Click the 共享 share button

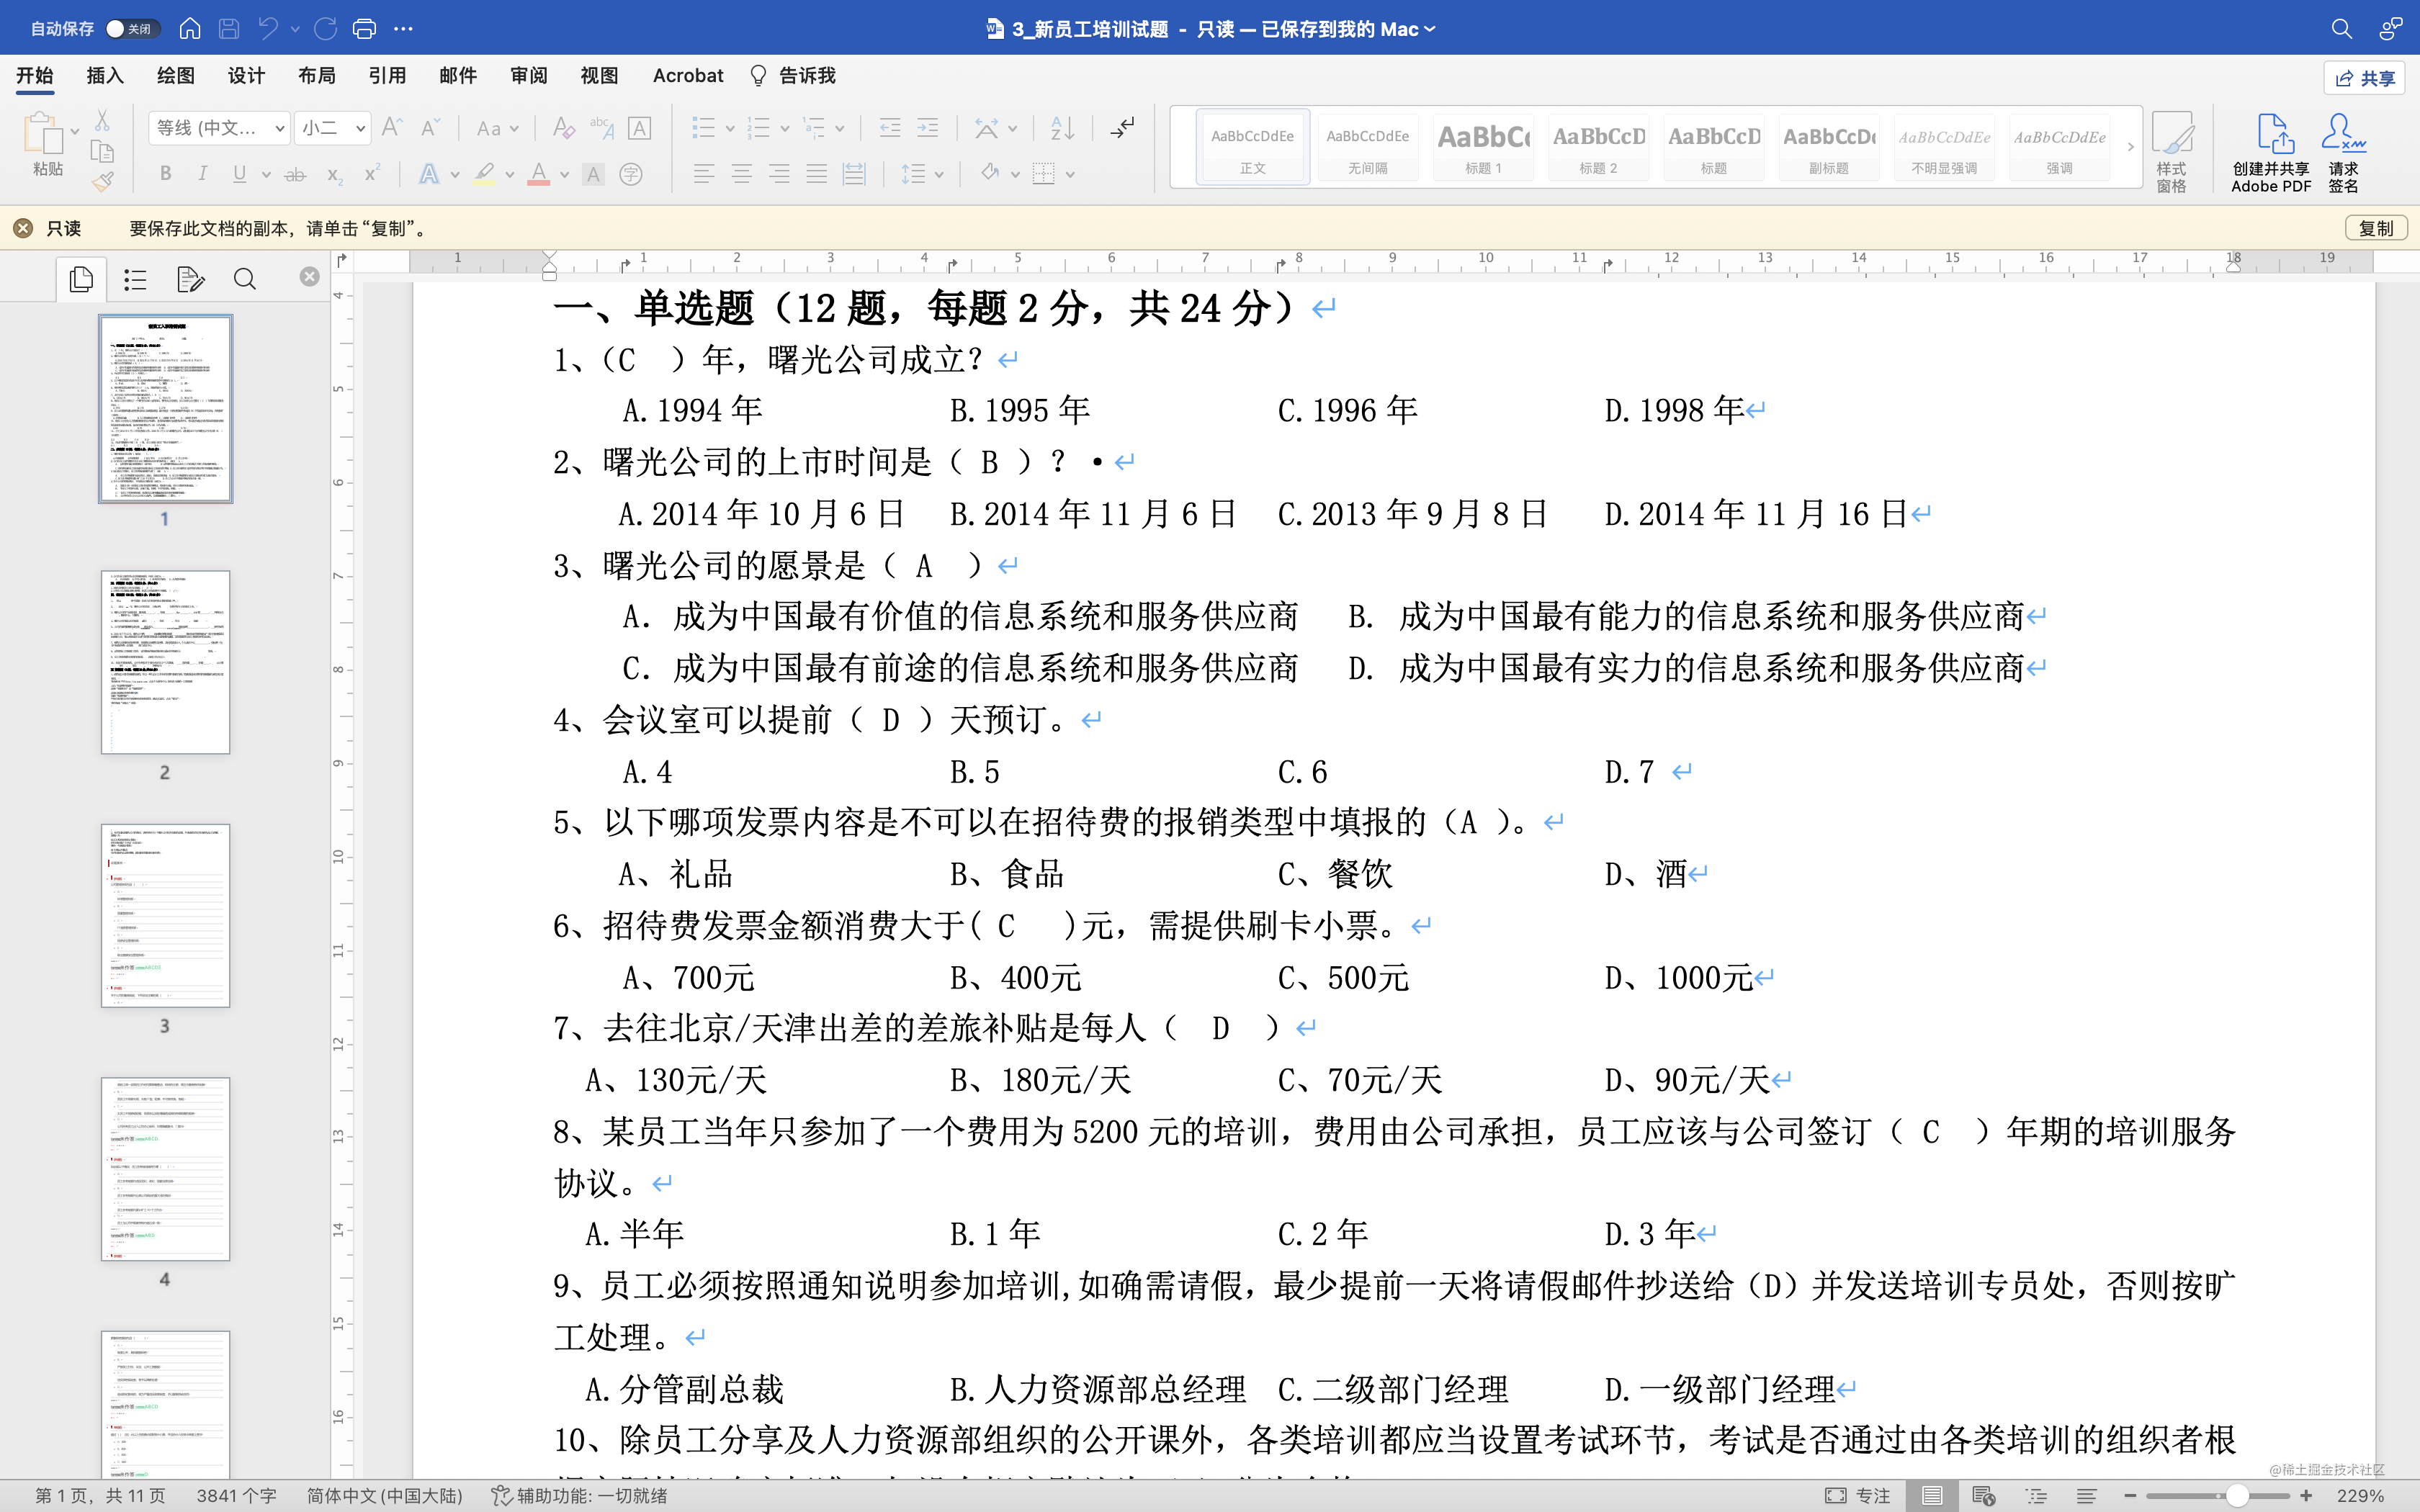(x=2365, y=78)
